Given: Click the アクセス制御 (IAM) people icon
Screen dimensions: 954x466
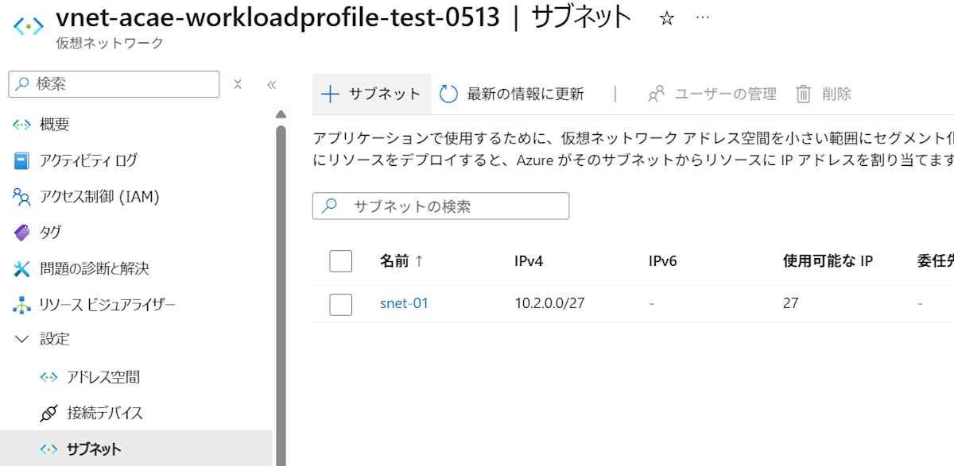Looking at the screenshot, I should pos(22,196).
